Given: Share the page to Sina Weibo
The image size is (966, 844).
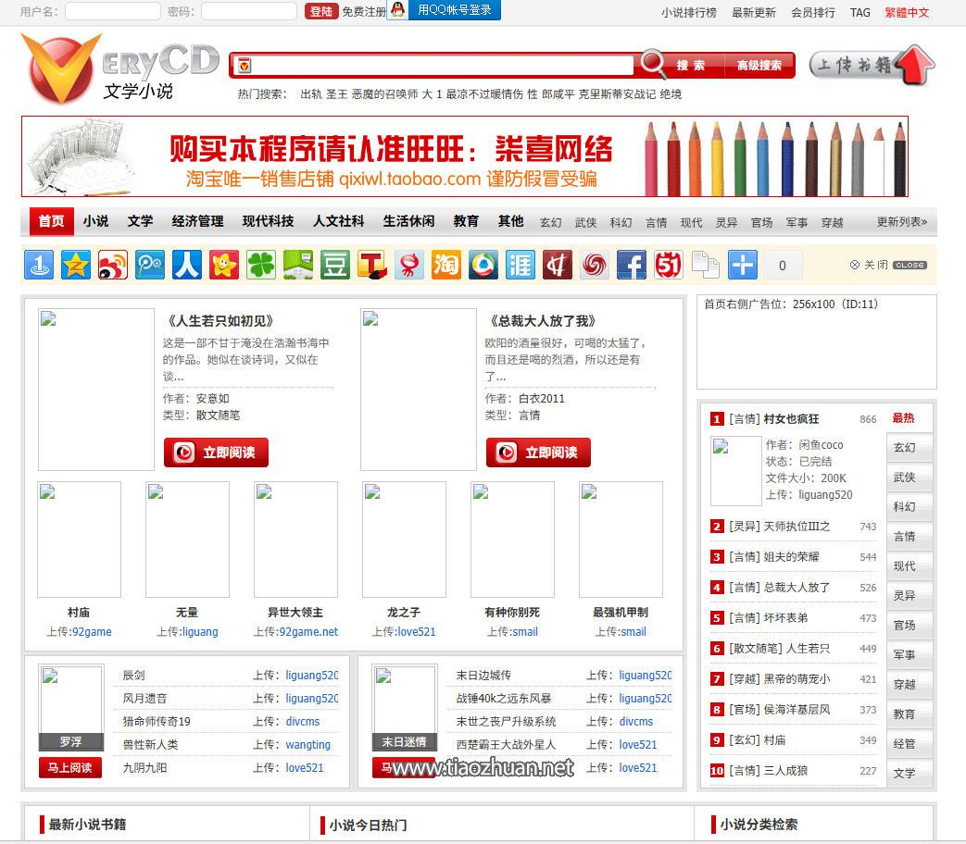Looking at the screenshot, I should coord(113,265).
